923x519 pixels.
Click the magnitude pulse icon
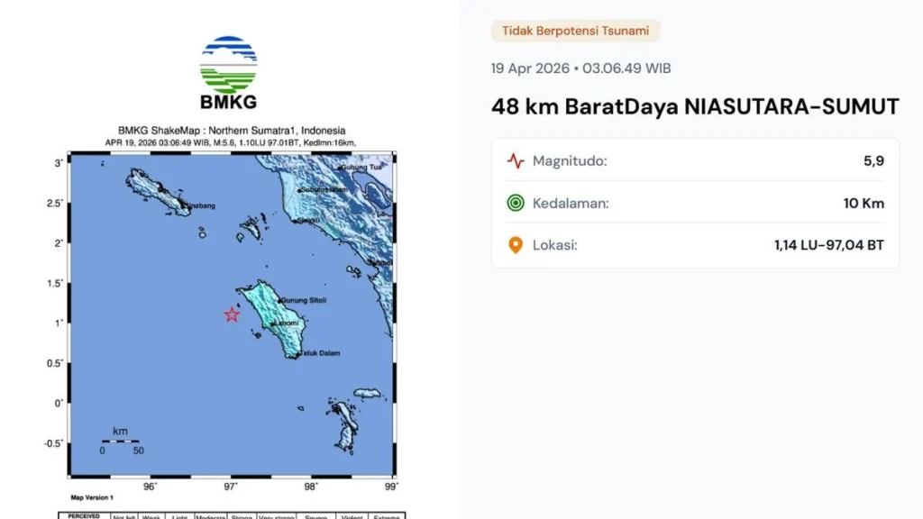(516, 161)
